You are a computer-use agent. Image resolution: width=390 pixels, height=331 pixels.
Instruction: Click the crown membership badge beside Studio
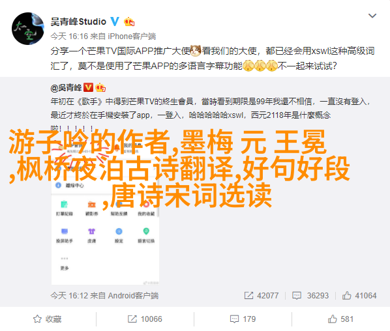click(x=129, y=22)
